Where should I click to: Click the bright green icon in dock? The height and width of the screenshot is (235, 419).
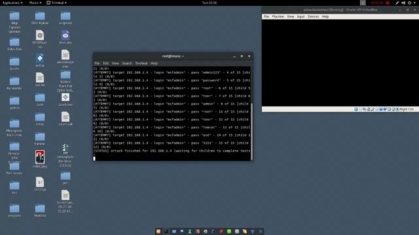[229, 231]
